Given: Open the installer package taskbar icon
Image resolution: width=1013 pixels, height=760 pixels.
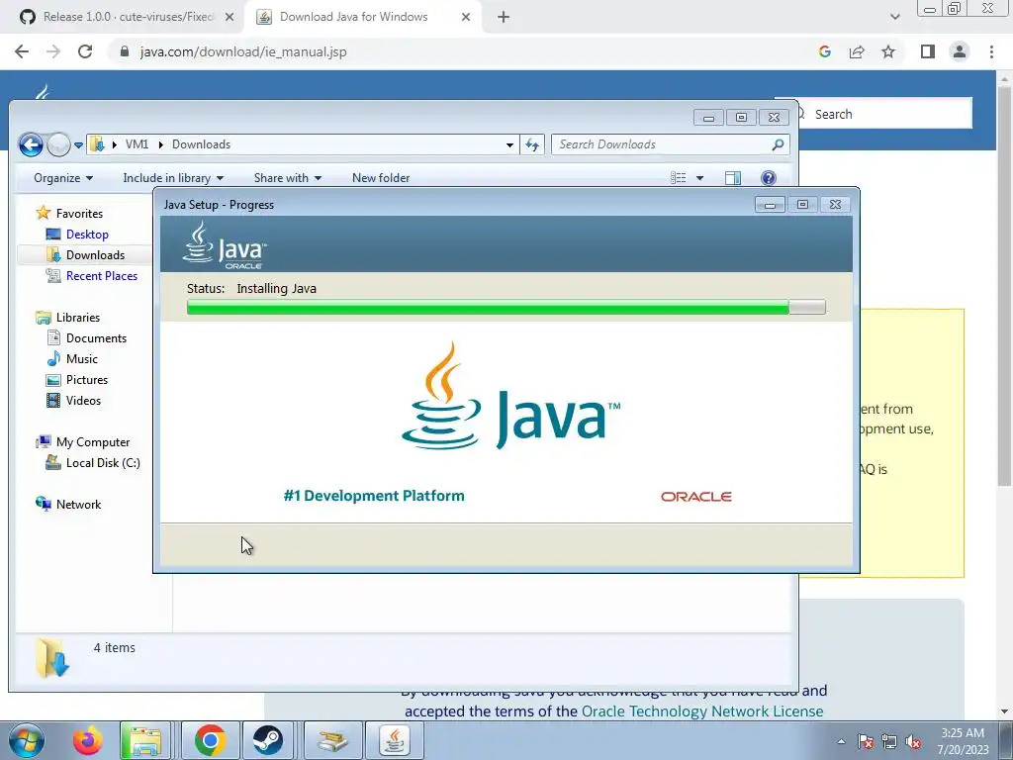Looking at the screenshot, I should [x=332, y=740].
